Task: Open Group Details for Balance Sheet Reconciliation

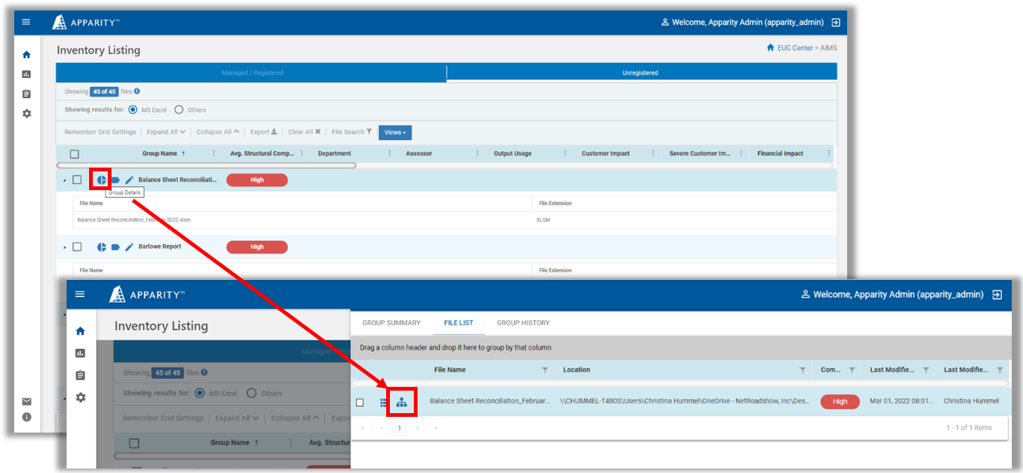Action: [101, 180]
